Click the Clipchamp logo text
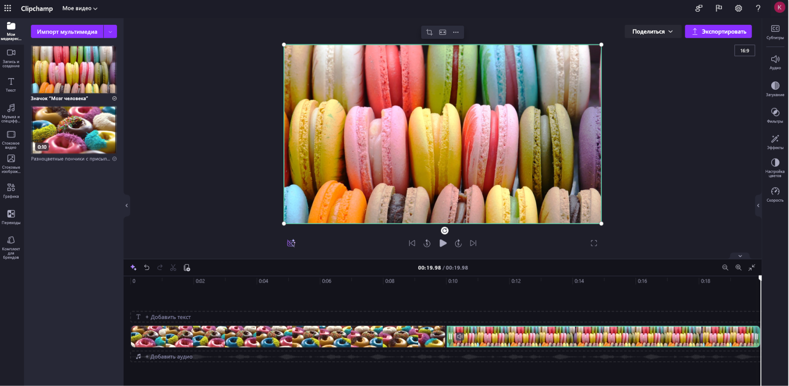Screen dimensions: 789x386 click(37, 8)
